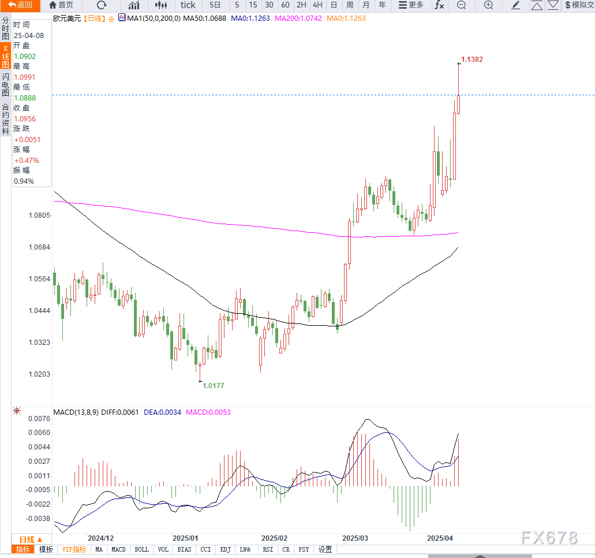Screen dimensions: 595x558
Task: Apply the CR indicator
Action: point(286,549)
